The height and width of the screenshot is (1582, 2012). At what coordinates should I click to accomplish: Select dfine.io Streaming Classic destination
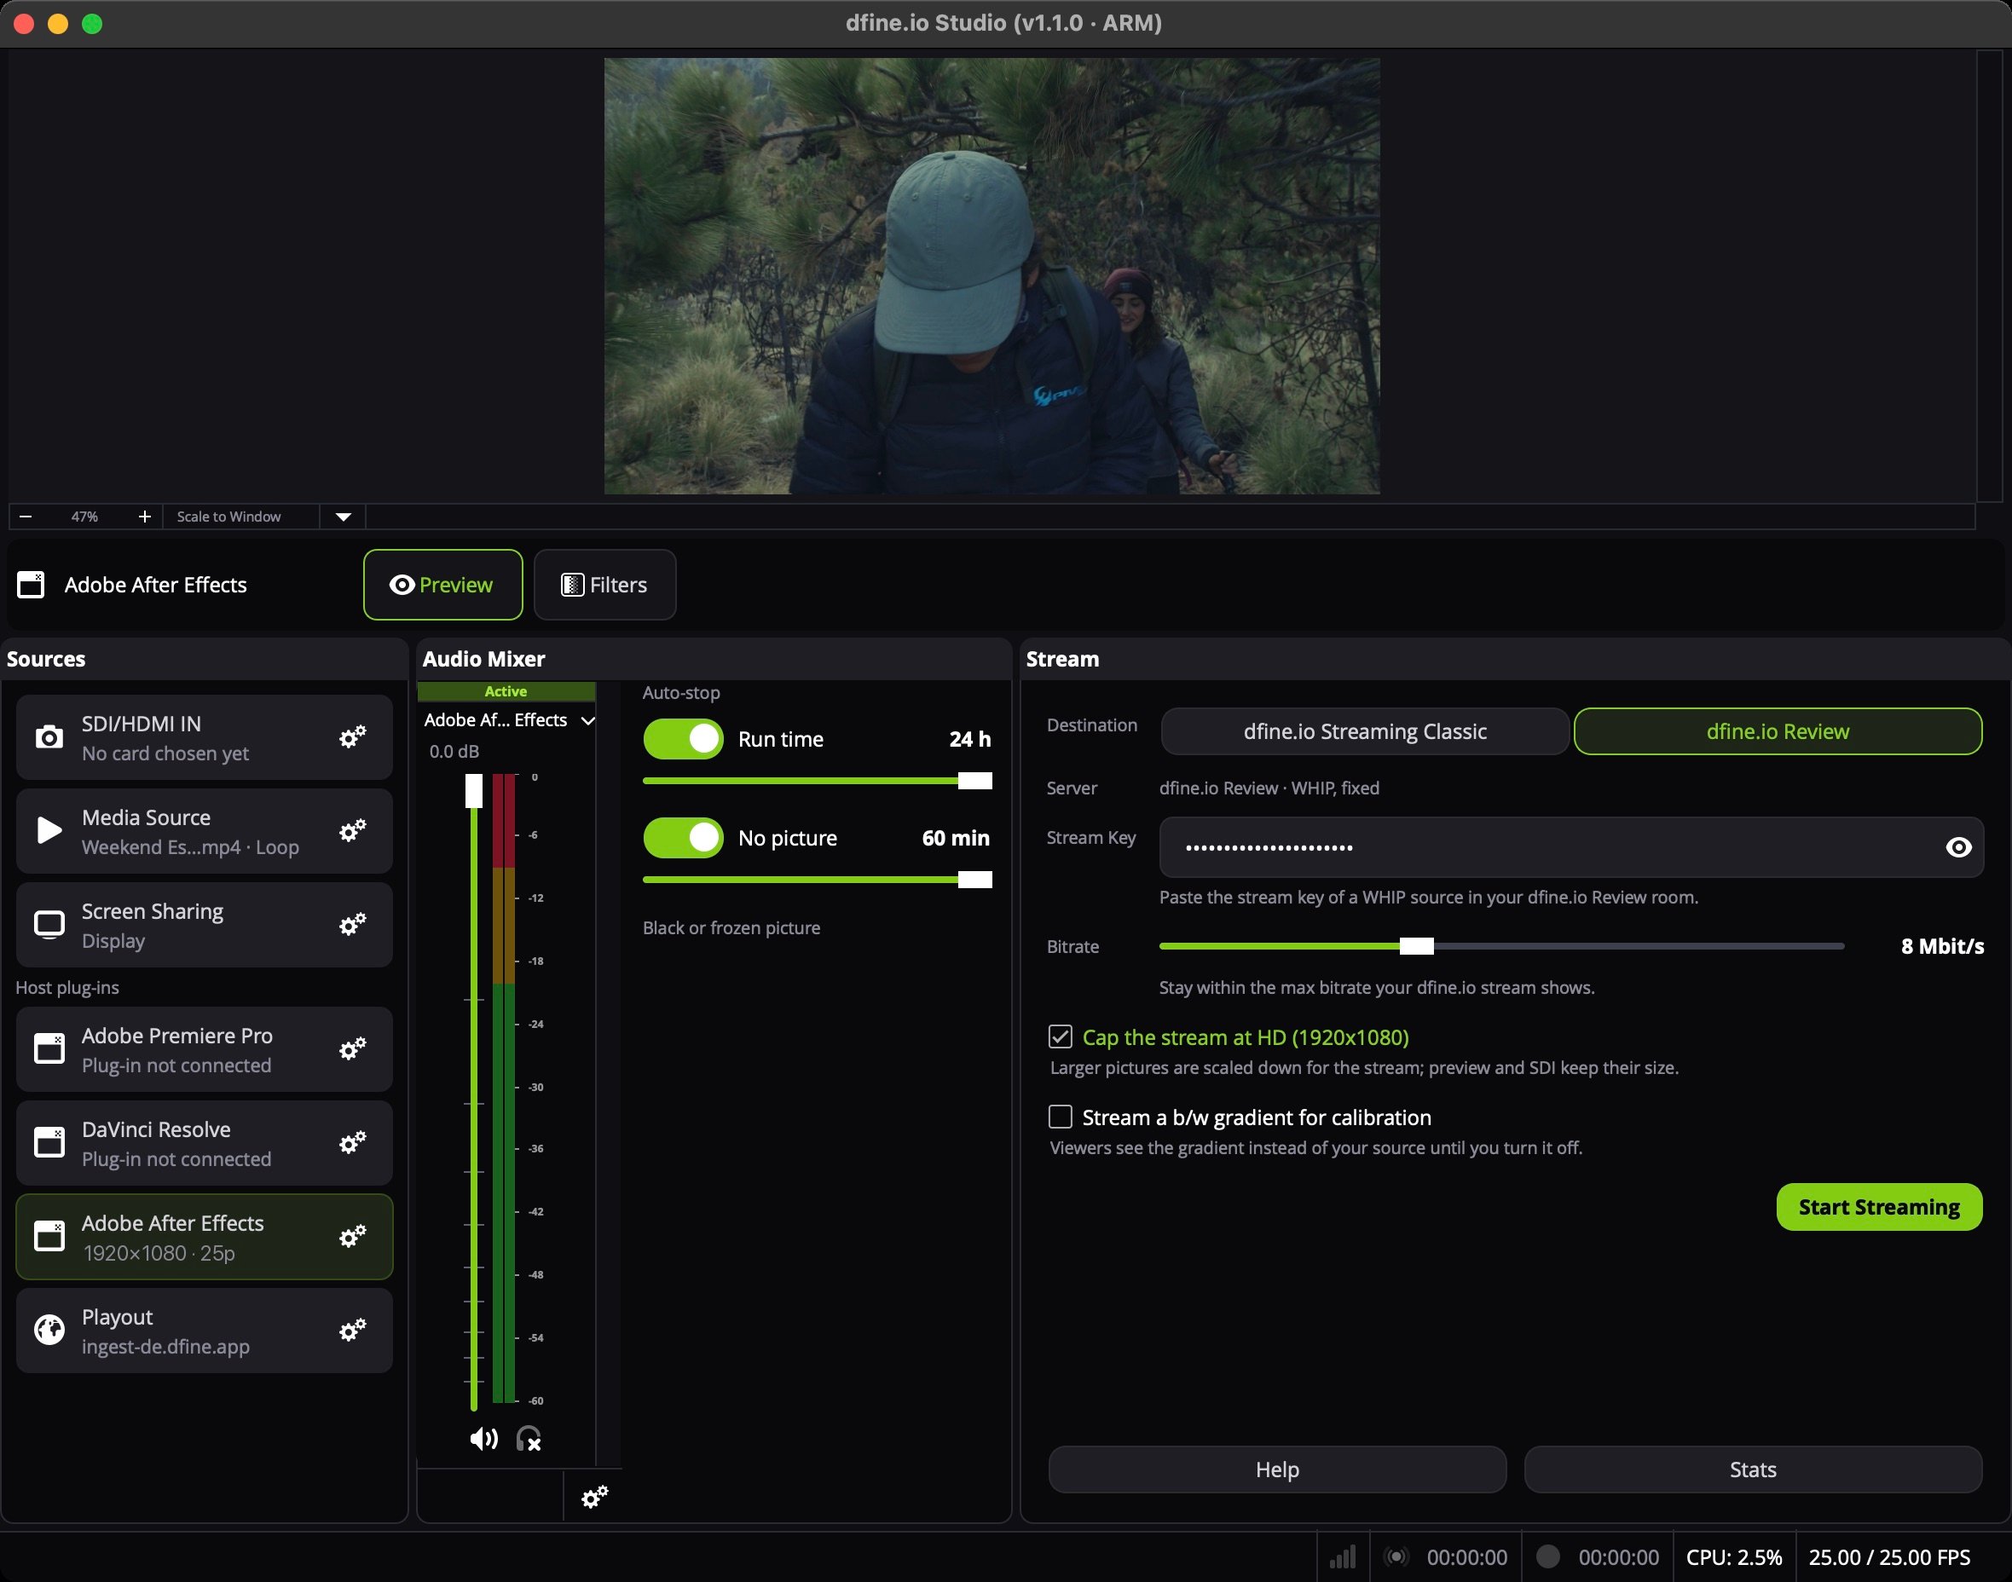pos(1364,731)
